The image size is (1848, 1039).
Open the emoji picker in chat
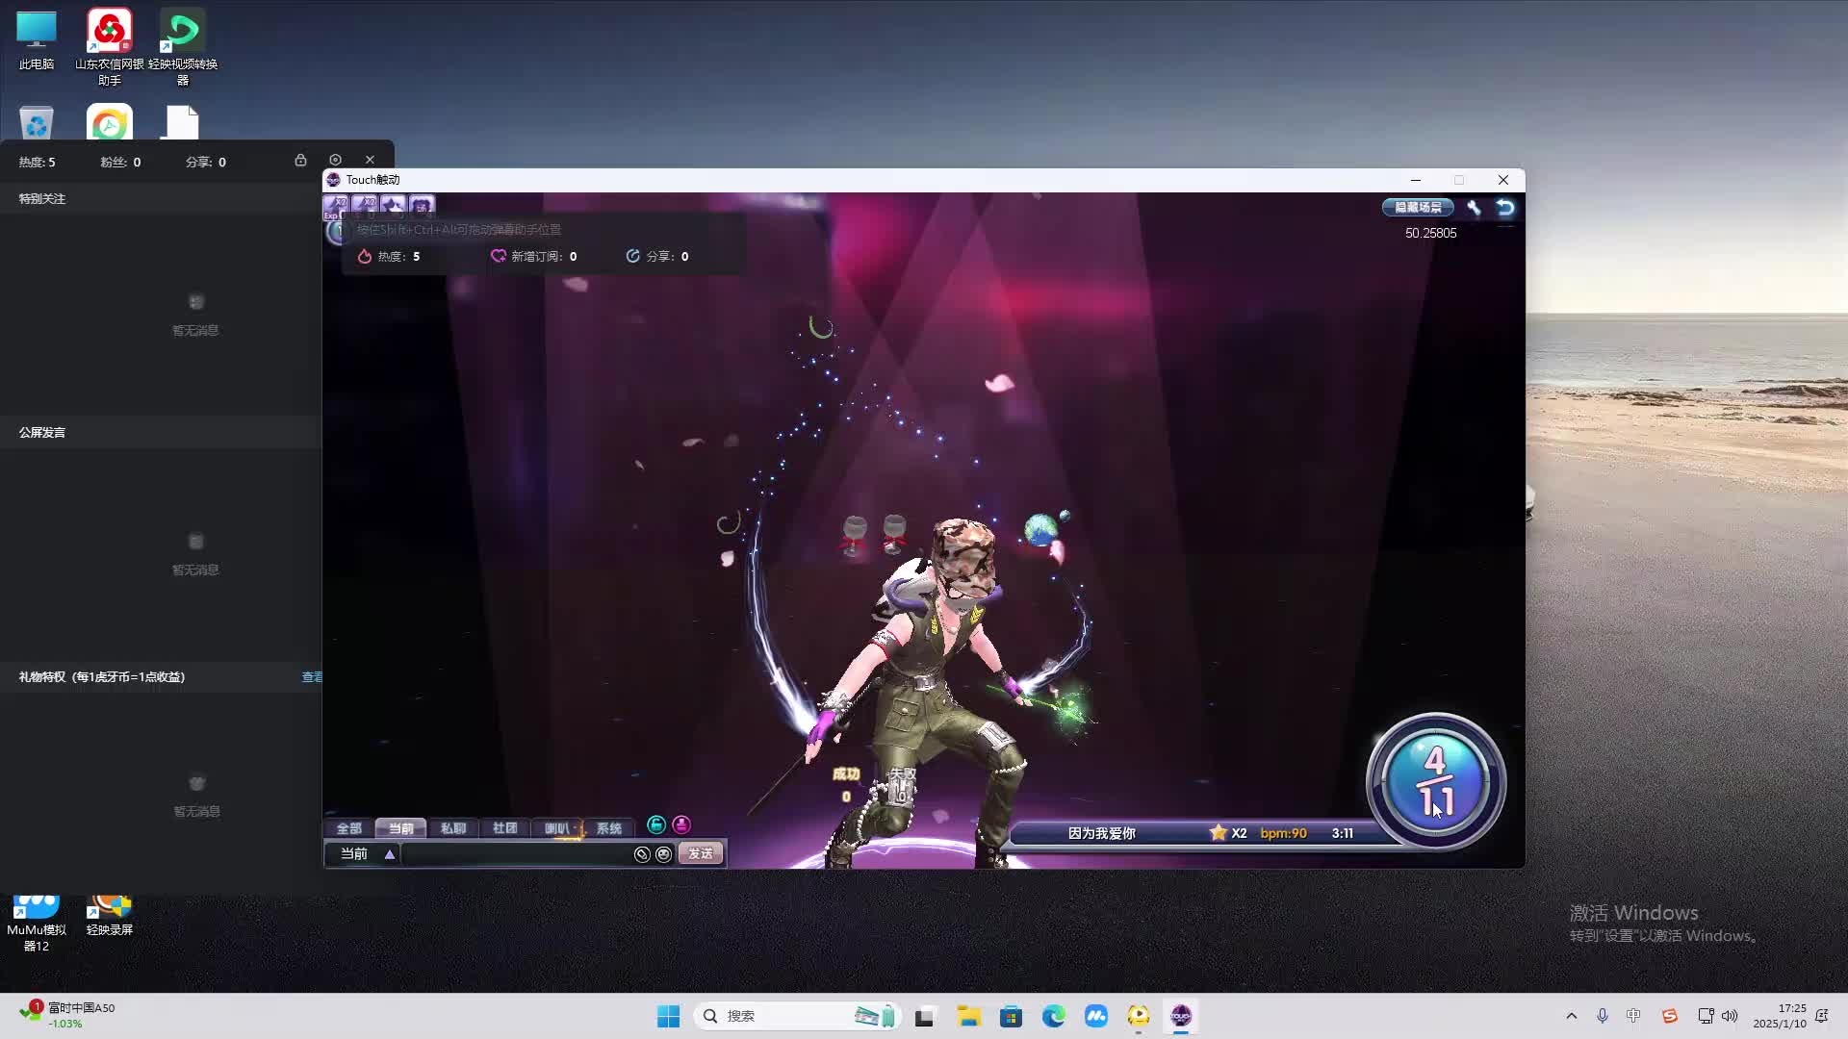pos(663,854)
